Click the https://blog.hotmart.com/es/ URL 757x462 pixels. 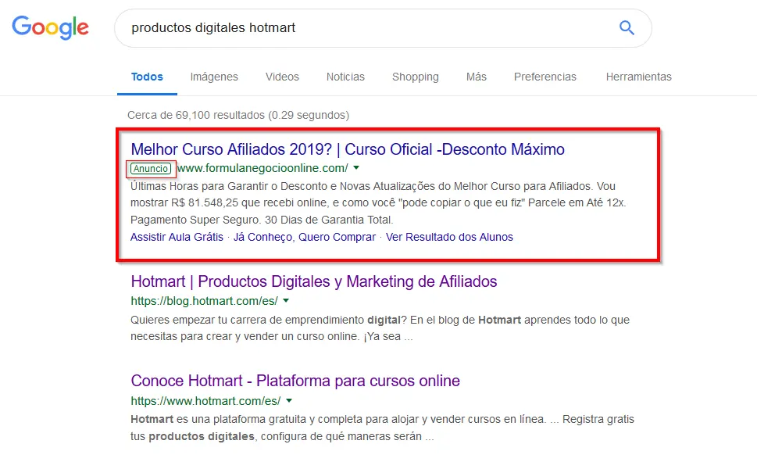[204, 301]
